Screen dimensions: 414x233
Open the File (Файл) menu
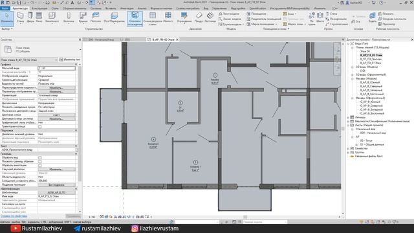5,8
